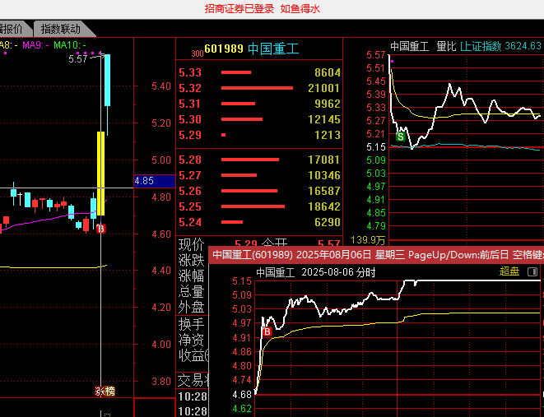Click the 5.57 high price annotation on K-line
Image resolution: width=544 pixels, height=417 pixels.
click(x=77, y=59)
